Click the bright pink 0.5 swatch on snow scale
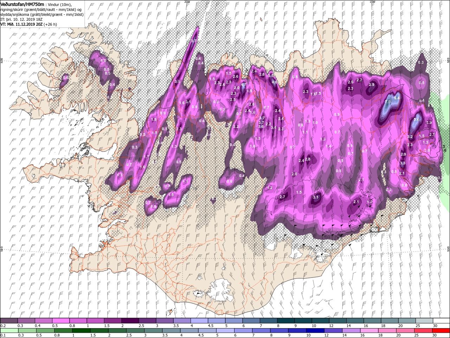This screenshot has height=338, width=450. [x=61, y=321]
